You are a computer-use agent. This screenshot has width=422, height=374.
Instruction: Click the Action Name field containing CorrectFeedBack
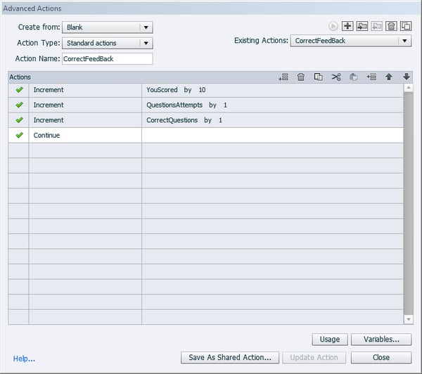point(108,58)
